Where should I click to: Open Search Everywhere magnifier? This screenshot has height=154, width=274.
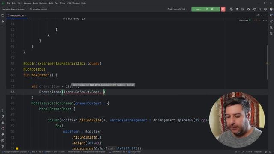pyautogui.click(x=260, y=9)
